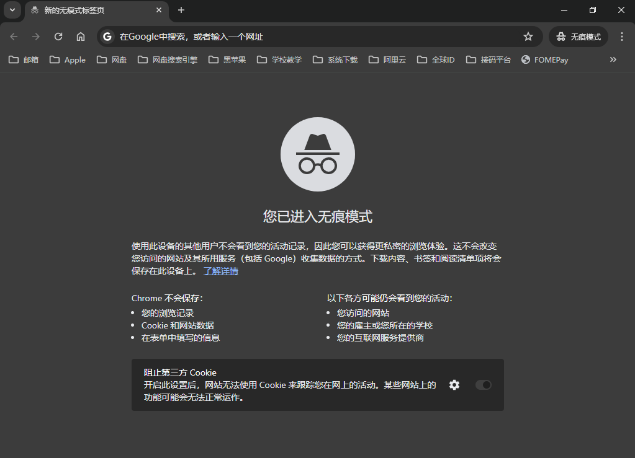Click the Chrome 不会保存 label
This screenshot has width=635, height=458.
167,298
